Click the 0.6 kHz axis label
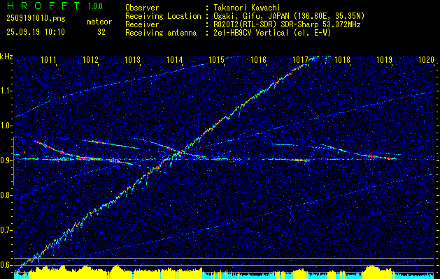 (6, 265)
